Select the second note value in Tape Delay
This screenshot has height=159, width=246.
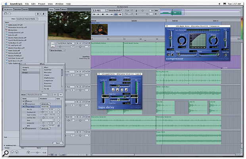117,90
